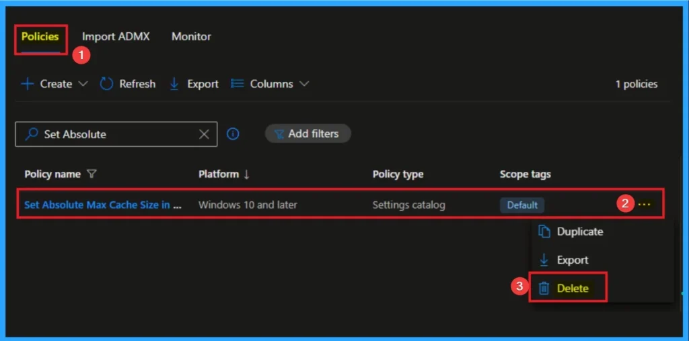Viewport: 689px width, 341px height.
Task: Open the Set Absolute Max Cache Size policy link
Action: pos(102,205)
